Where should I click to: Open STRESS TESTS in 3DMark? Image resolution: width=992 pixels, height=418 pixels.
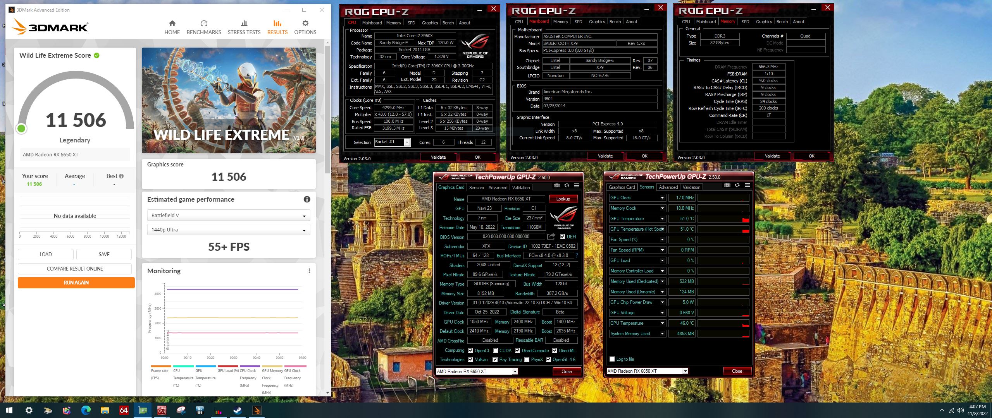244,27
